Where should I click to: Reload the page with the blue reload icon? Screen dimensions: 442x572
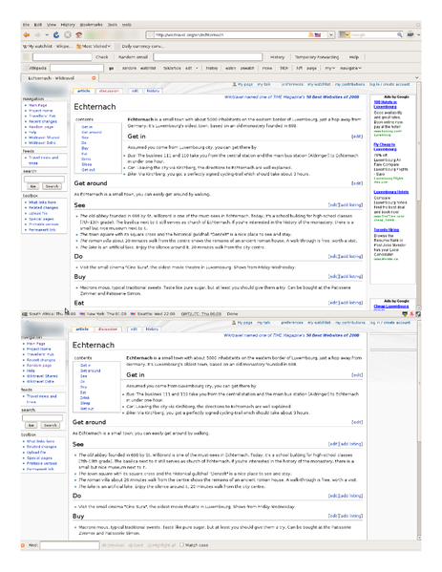(x=56, y=35)
